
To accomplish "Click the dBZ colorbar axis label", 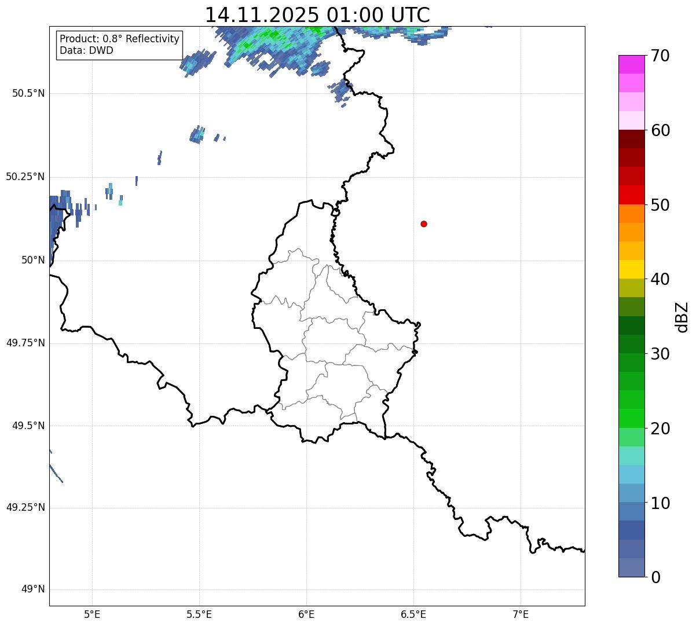I will pos(682,317).
